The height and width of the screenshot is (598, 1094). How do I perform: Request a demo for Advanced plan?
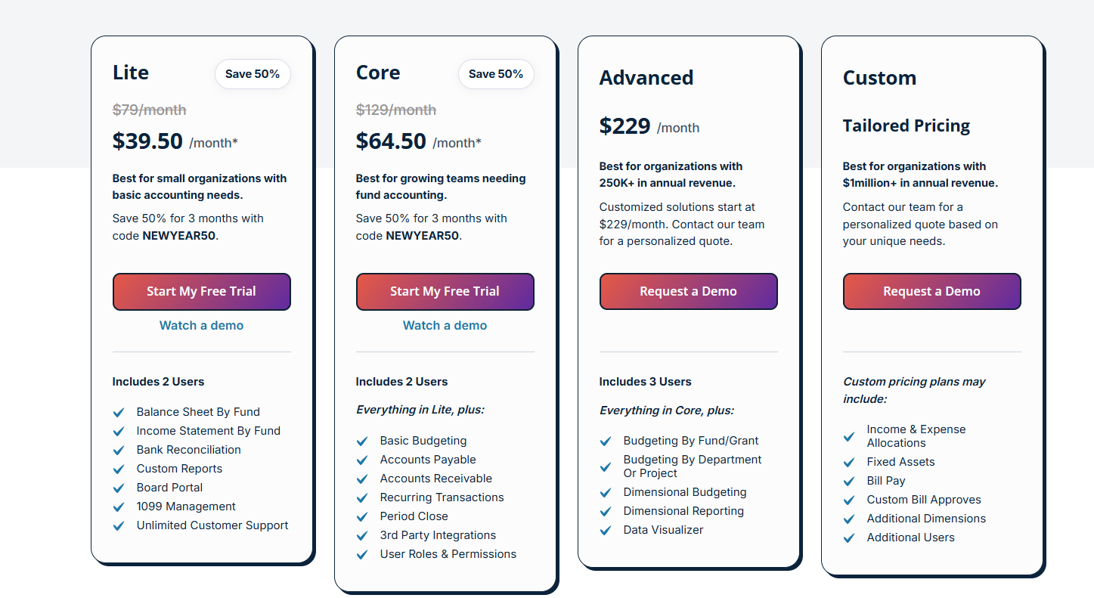[688, 292]
